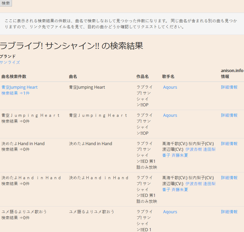Image resolution: width=244 pixels, height=232 pixels.
Task: Open 詳細情報 for 決めたよHand in Hand row
Action: pos(229,144)
